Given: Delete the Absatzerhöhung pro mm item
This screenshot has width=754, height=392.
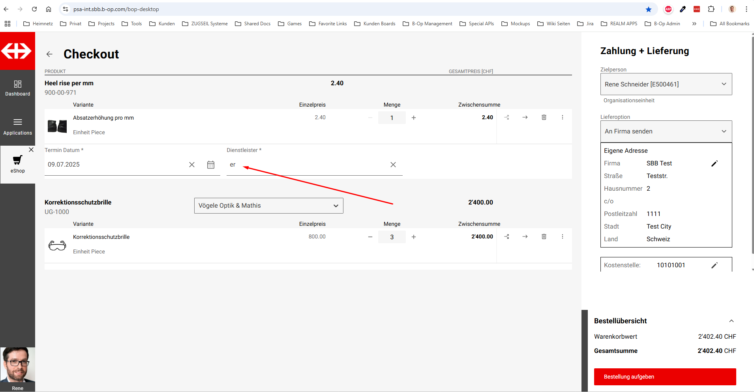Looking at the screenshot, I should 544,117.
